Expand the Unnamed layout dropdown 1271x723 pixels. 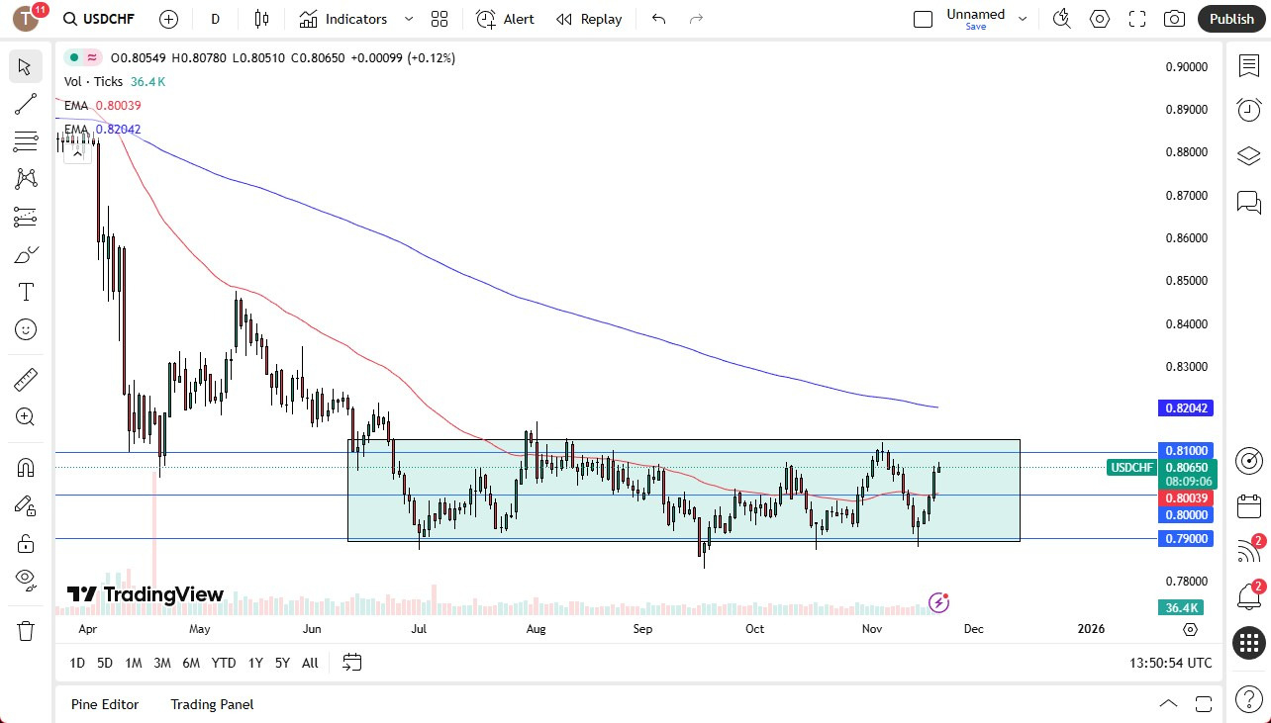point(1022,17)
